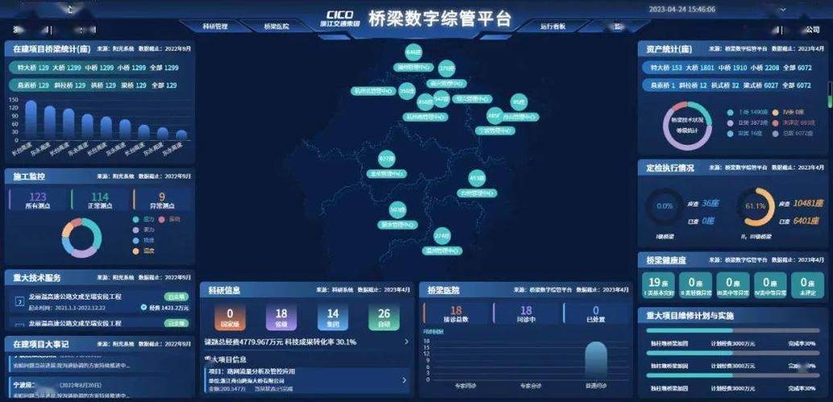Screen dimensions: 833x402
Task: Click the 丽水管理中心 map label
Action: point(397,225)
